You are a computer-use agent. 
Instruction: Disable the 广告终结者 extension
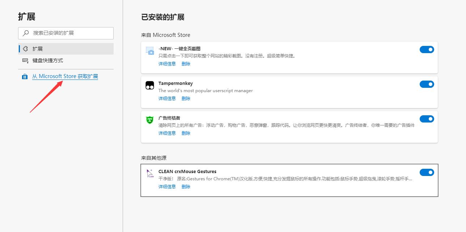(427, 119)
